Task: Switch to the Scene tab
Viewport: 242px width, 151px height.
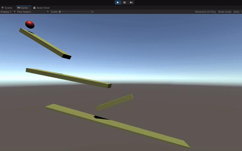Action: point(7,8)
